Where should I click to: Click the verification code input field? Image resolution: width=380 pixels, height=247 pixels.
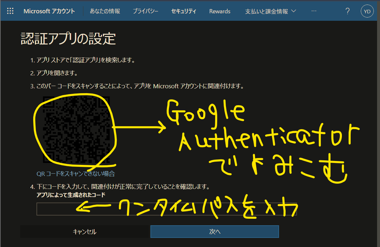click(167, 209)
